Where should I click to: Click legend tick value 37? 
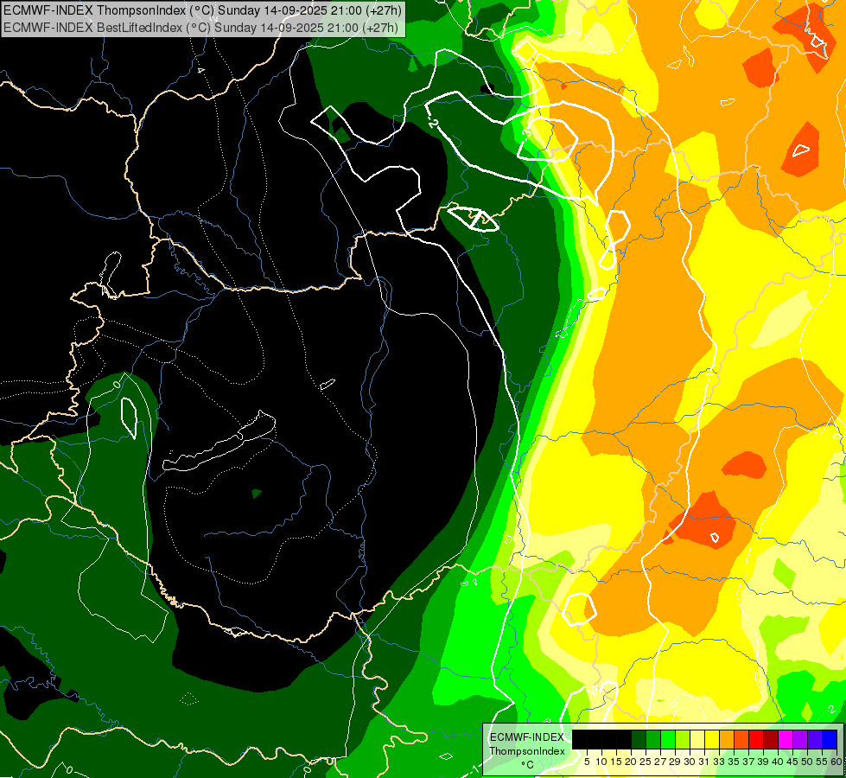point(748,762)
